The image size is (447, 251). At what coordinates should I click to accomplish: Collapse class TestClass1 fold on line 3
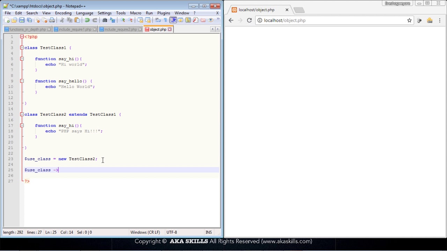(x=22, y=48)
